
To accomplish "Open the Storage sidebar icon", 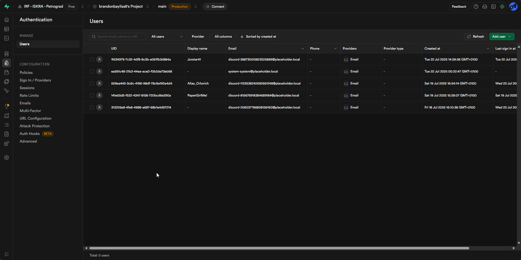I will (7, 72).
